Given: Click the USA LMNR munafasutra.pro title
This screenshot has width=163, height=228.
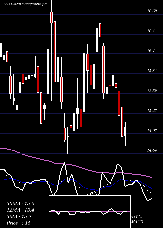Looking at the screenshot, I should pos(25,4).
